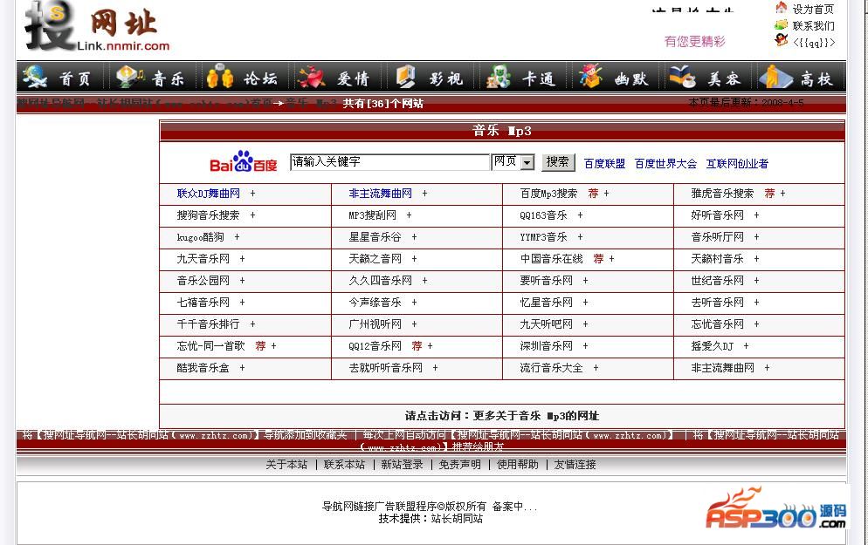Viewport: 868px width, 545px height.
Task: Open the 新站登录 footer link
Action: coord(402,464)
